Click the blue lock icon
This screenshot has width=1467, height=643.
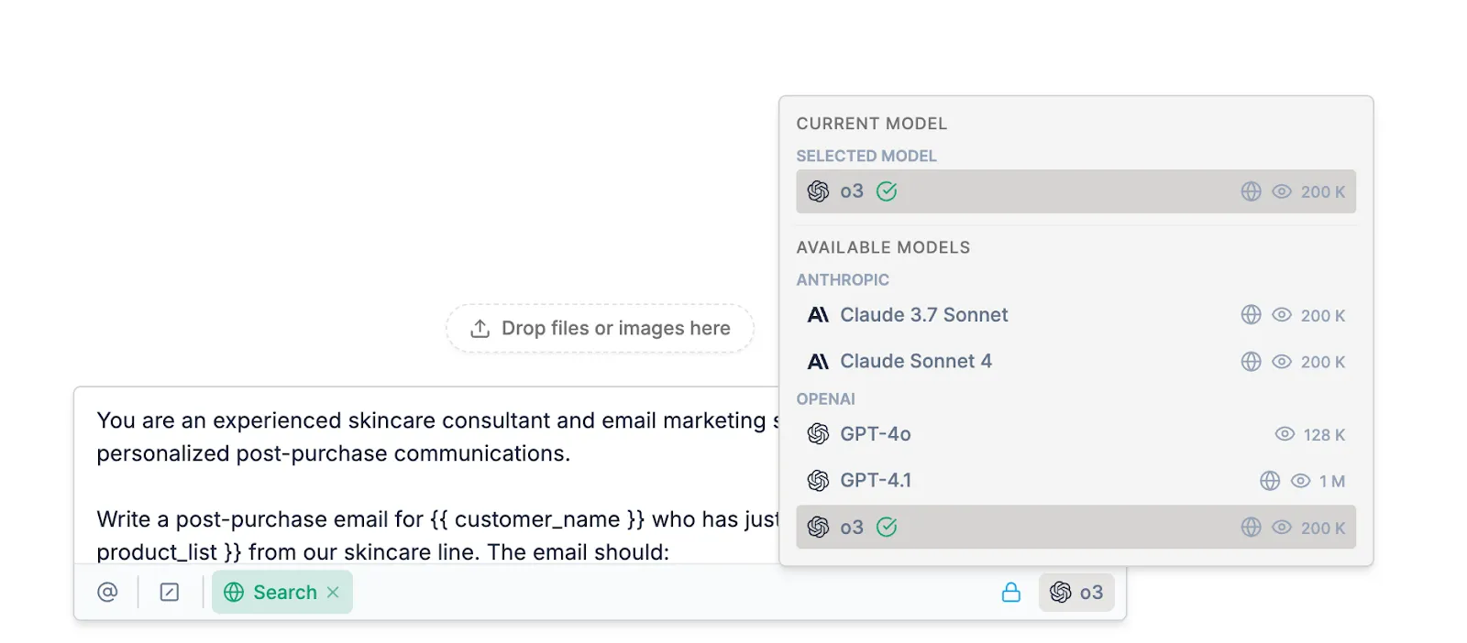[1011, 592]
